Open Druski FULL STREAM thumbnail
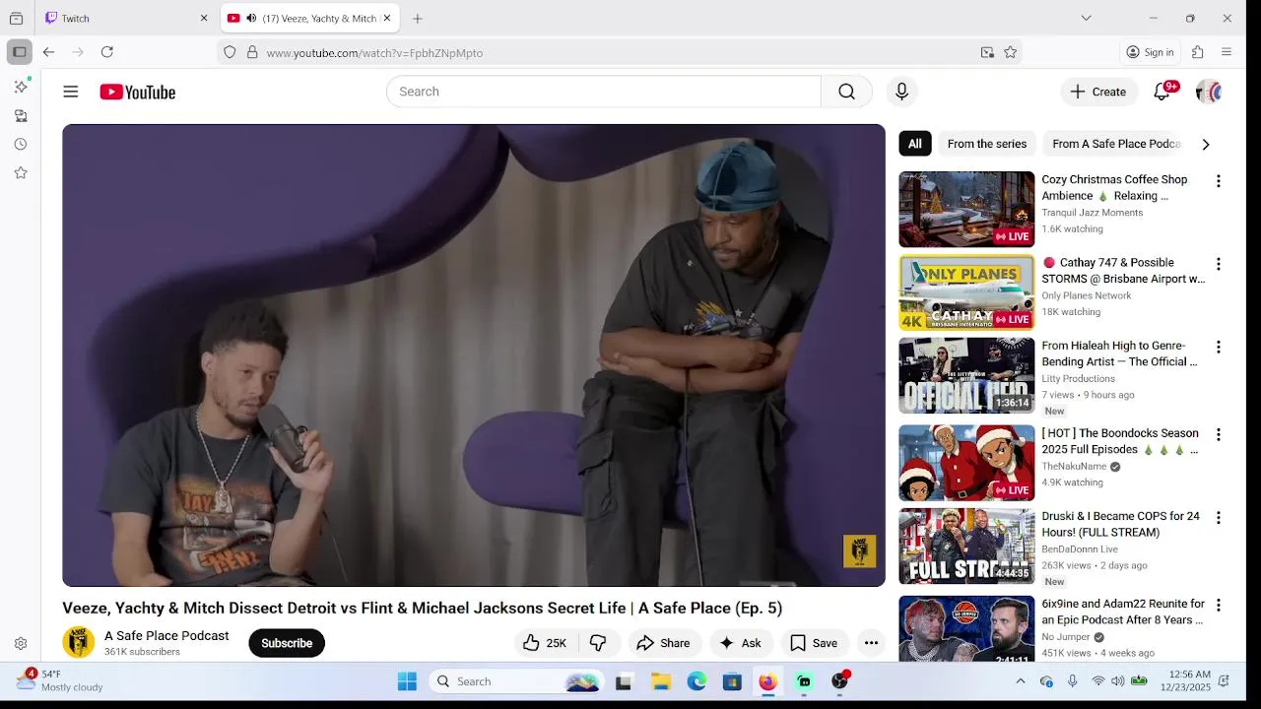This screenshot has height=709, width=1261. pyautogui.click(x=966, y=546)
